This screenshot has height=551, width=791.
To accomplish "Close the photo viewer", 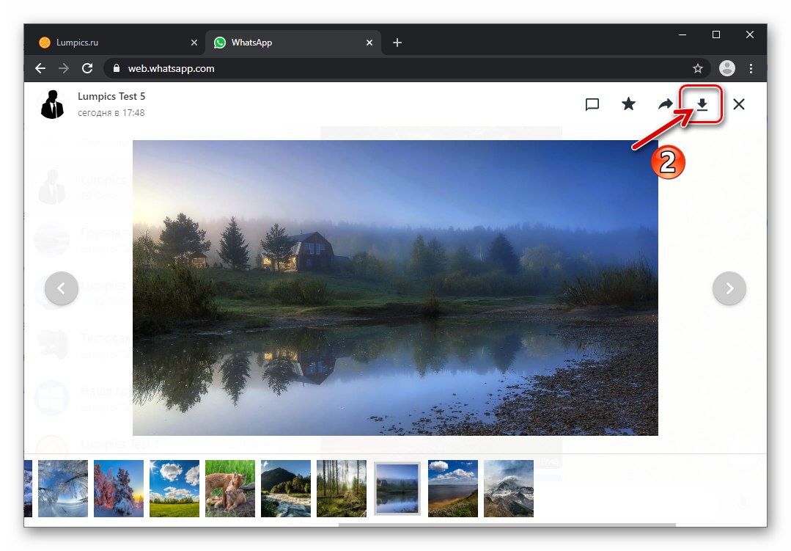I will click(738, 104).
